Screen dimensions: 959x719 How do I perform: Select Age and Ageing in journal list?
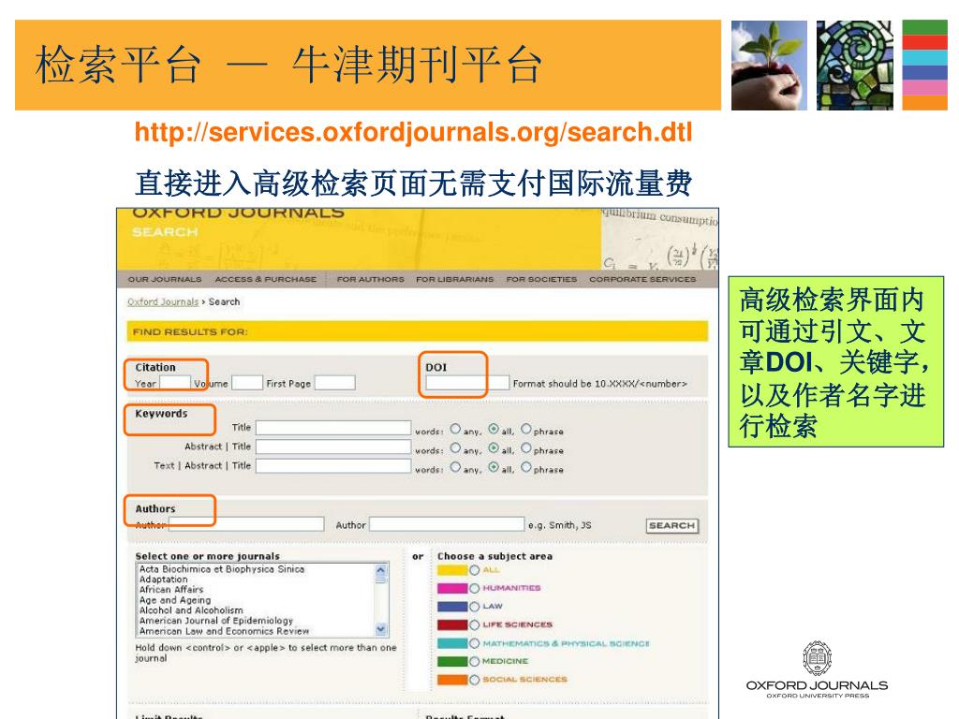click(x=175, y=600)
